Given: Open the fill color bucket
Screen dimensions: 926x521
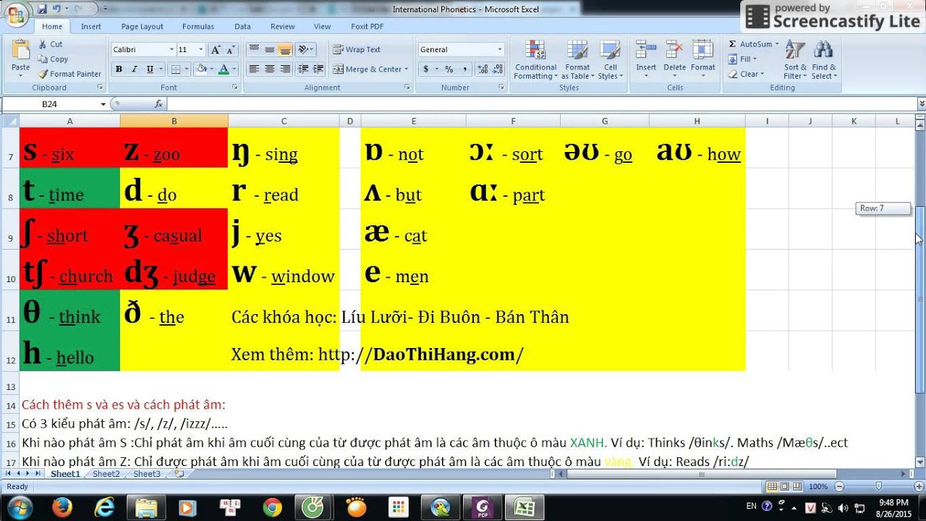Looking at the screenshot, I should 202,69.
